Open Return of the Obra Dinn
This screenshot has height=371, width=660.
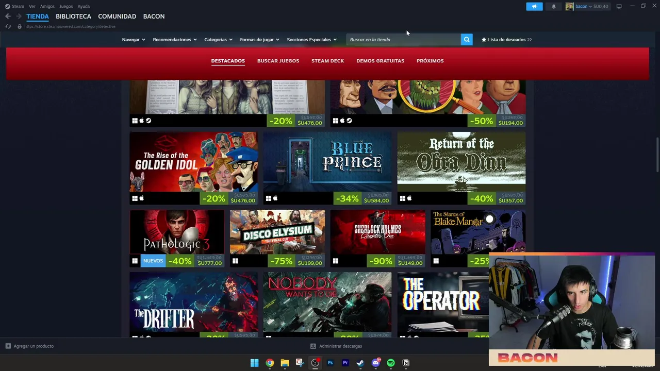461,168
